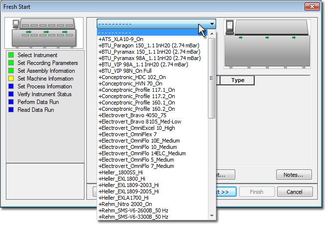Cancel the Fresh Start wizard
Viewport: 328px width, 227px height.
[x=295, y=192]
